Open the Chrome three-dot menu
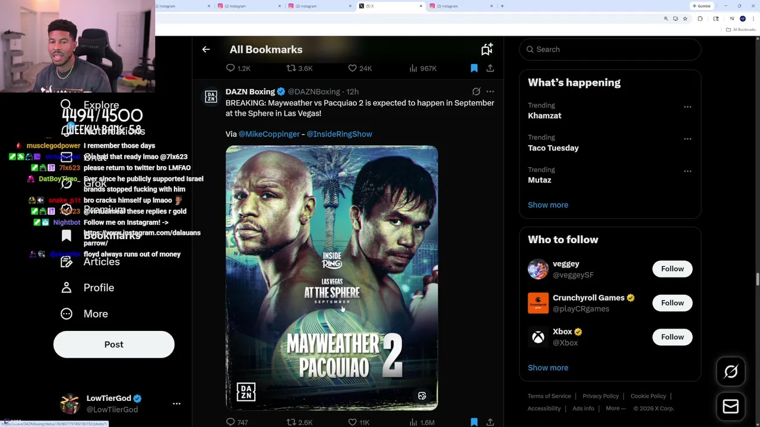This screenshot has height=427, width=760. (x=753, y=19)
